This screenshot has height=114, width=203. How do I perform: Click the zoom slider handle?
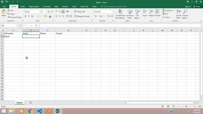coord(186,106)
